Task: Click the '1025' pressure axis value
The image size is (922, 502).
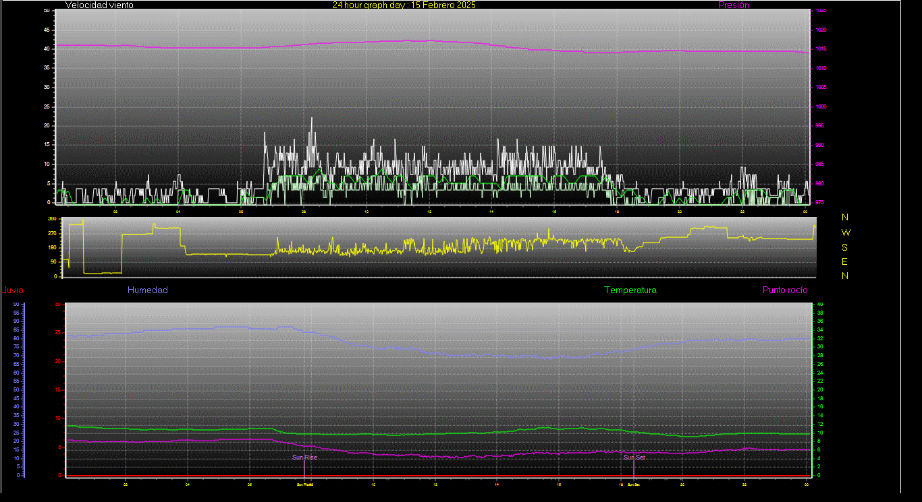Action: pos(821,11)
